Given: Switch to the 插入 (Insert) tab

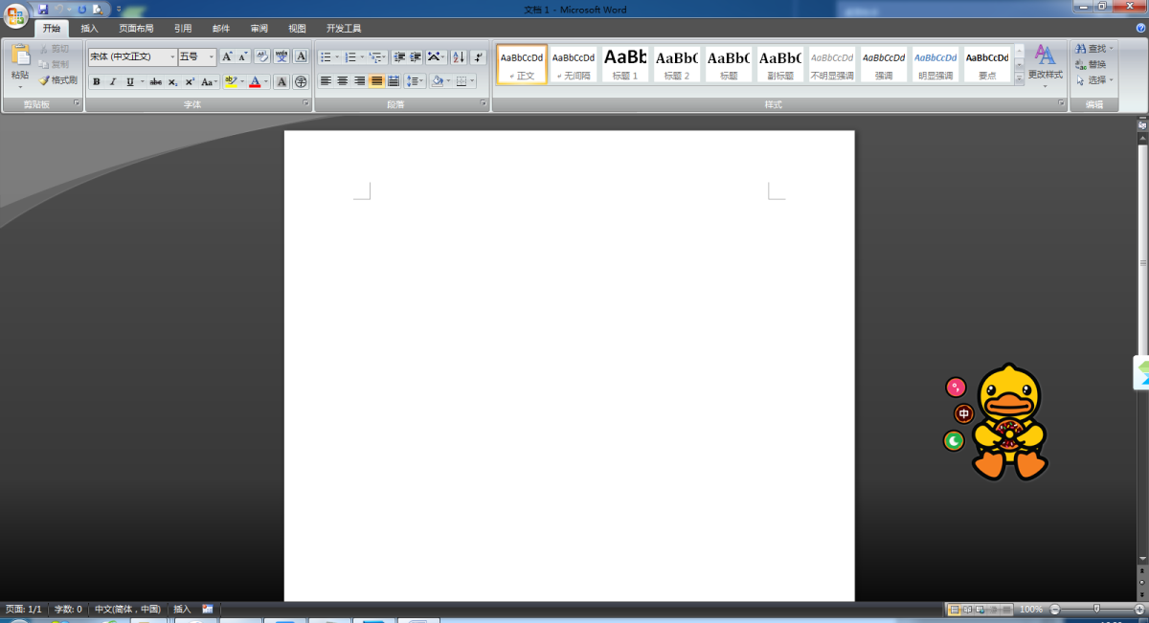Looking at the screenshot, I should (89, 29).
